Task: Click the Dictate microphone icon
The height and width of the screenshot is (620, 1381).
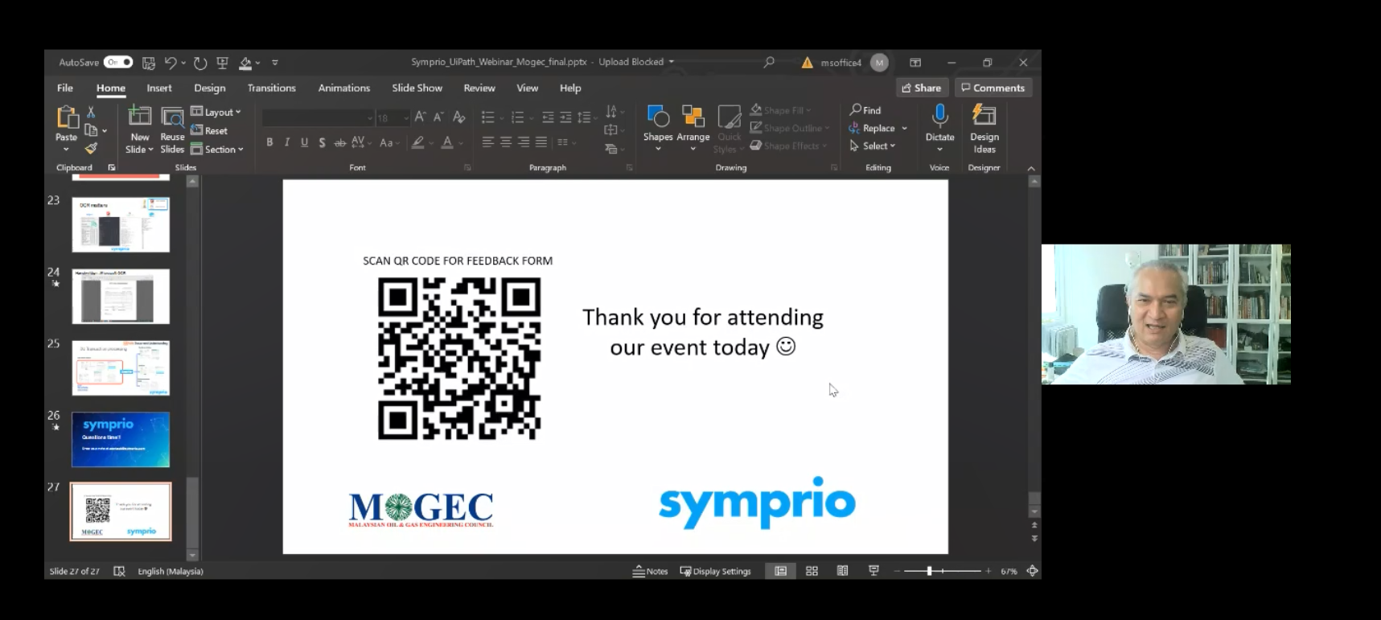Action: pyautogui.click(x=939, y=117)
